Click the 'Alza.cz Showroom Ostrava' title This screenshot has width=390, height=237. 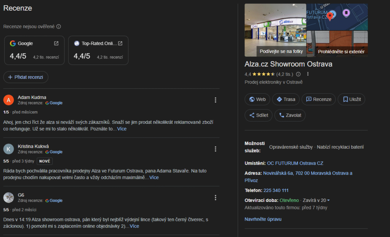point(288,64)
